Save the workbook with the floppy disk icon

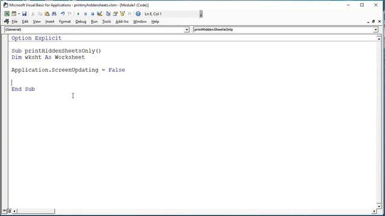[x=24, y=14]
